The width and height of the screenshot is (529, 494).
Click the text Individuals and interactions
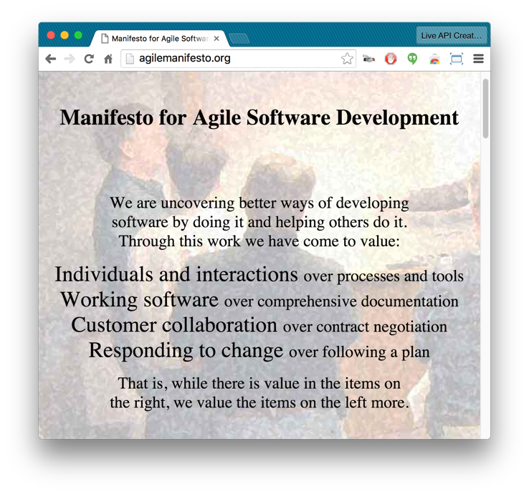coord(176,274)
